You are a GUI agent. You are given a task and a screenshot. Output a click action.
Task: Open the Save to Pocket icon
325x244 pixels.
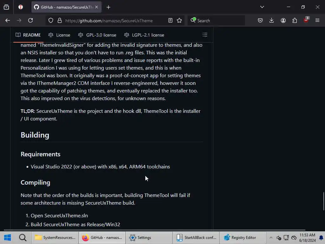pos(260,21)
